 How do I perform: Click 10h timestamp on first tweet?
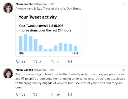coord(52,4)
